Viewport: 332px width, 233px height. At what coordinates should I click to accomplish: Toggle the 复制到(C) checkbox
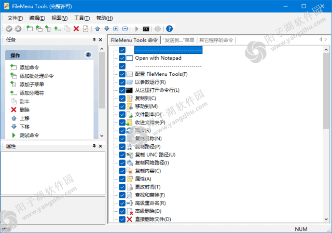point(122,98)
